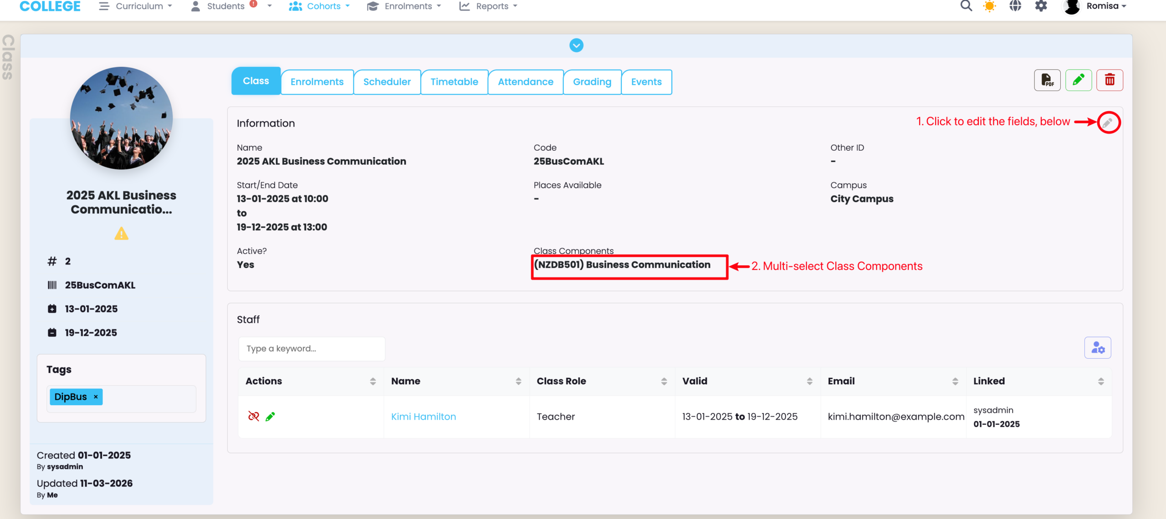This screenshot has width=1166, height=519.
Task: Click the red trash delete icon
Action: pyautogui.click(x=1110, y=81)
